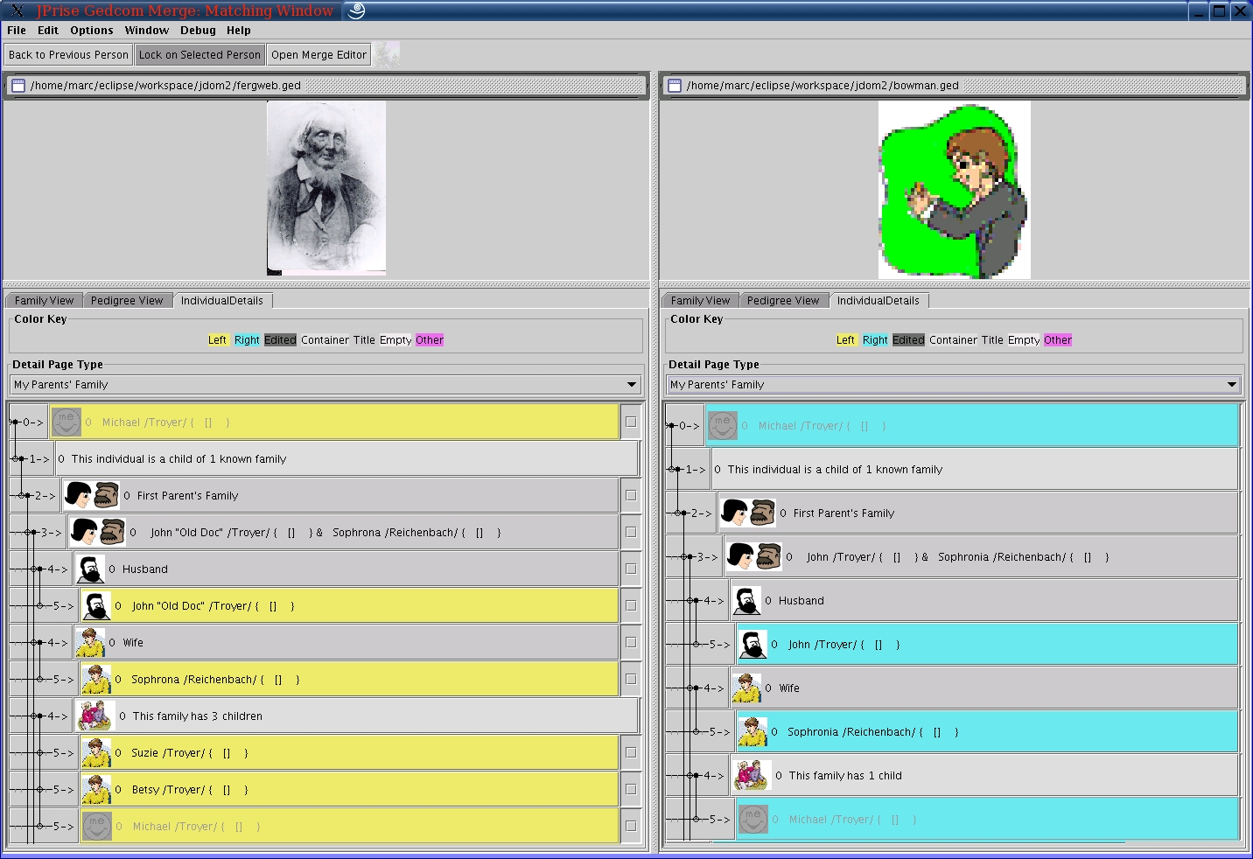Screen dimensions: 1253x859
Task: Click the 'me' smiley icon in left Michael Troyer top row
Action: tap(66, 423)
